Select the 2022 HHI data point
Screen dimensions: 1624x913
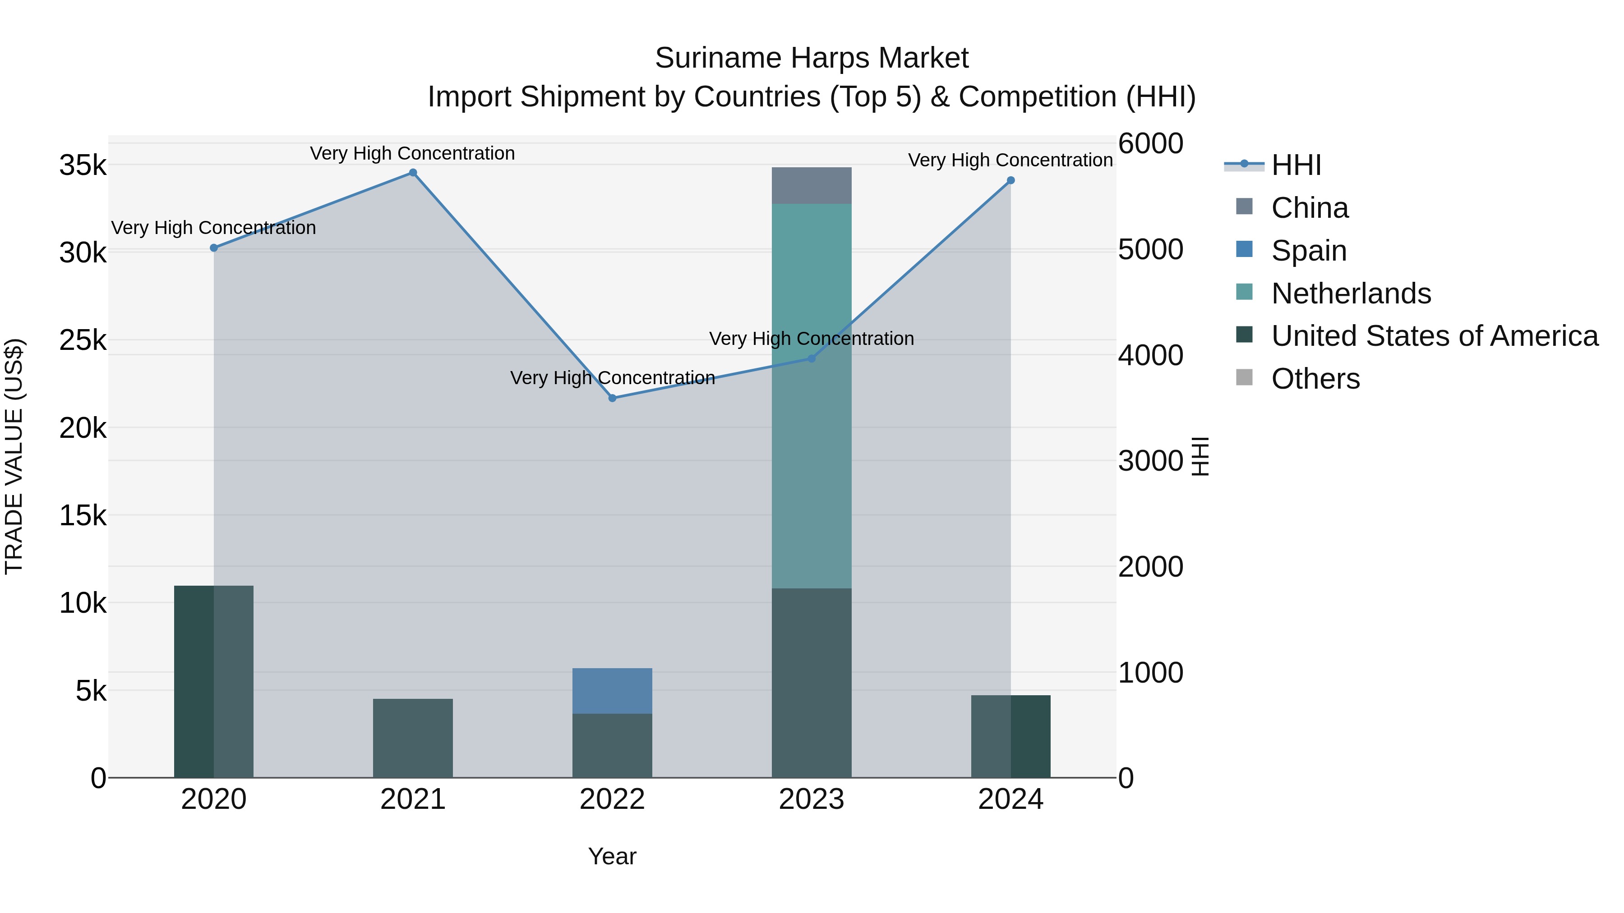tap(612, 398)
